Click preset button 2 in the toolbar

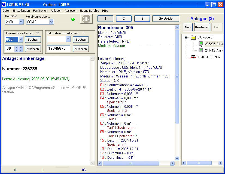(123, 19)
